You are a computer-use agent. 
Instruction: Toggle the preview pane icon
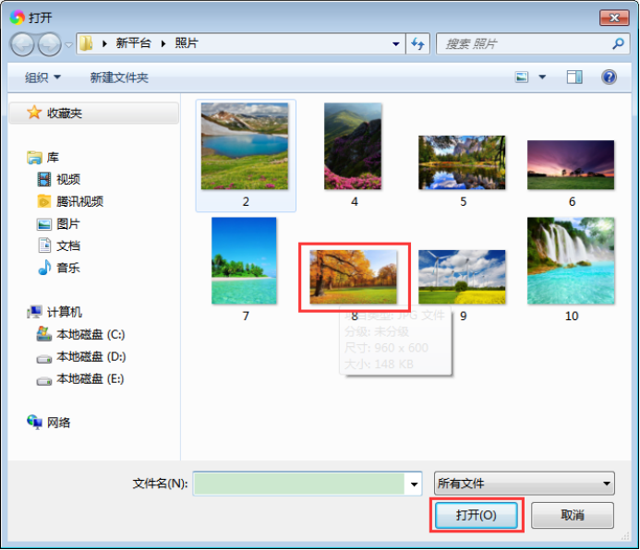574,78
